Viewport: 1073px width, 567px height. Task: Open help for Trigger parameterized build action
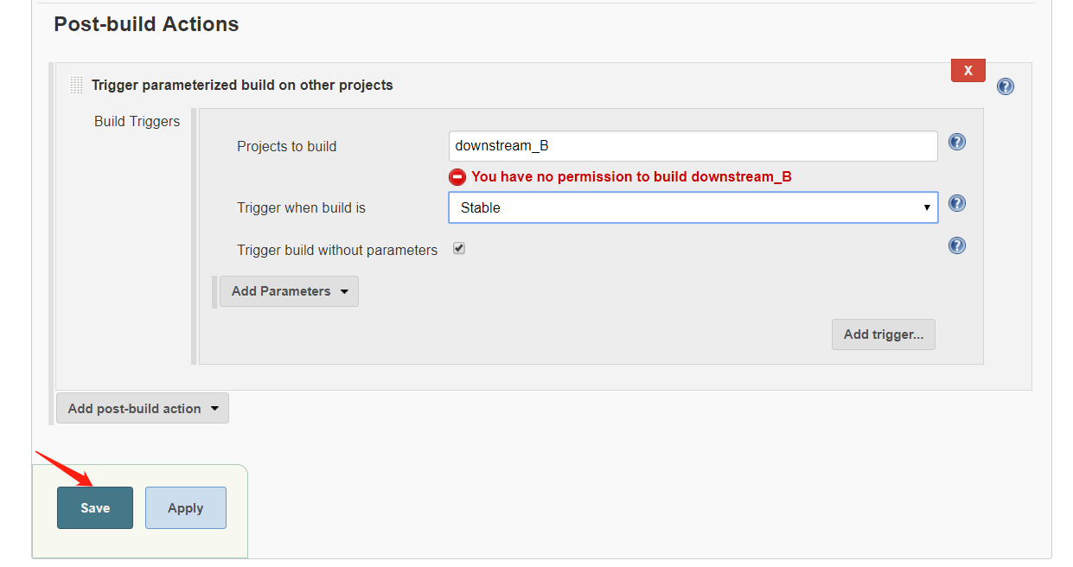coord(1005,86)
